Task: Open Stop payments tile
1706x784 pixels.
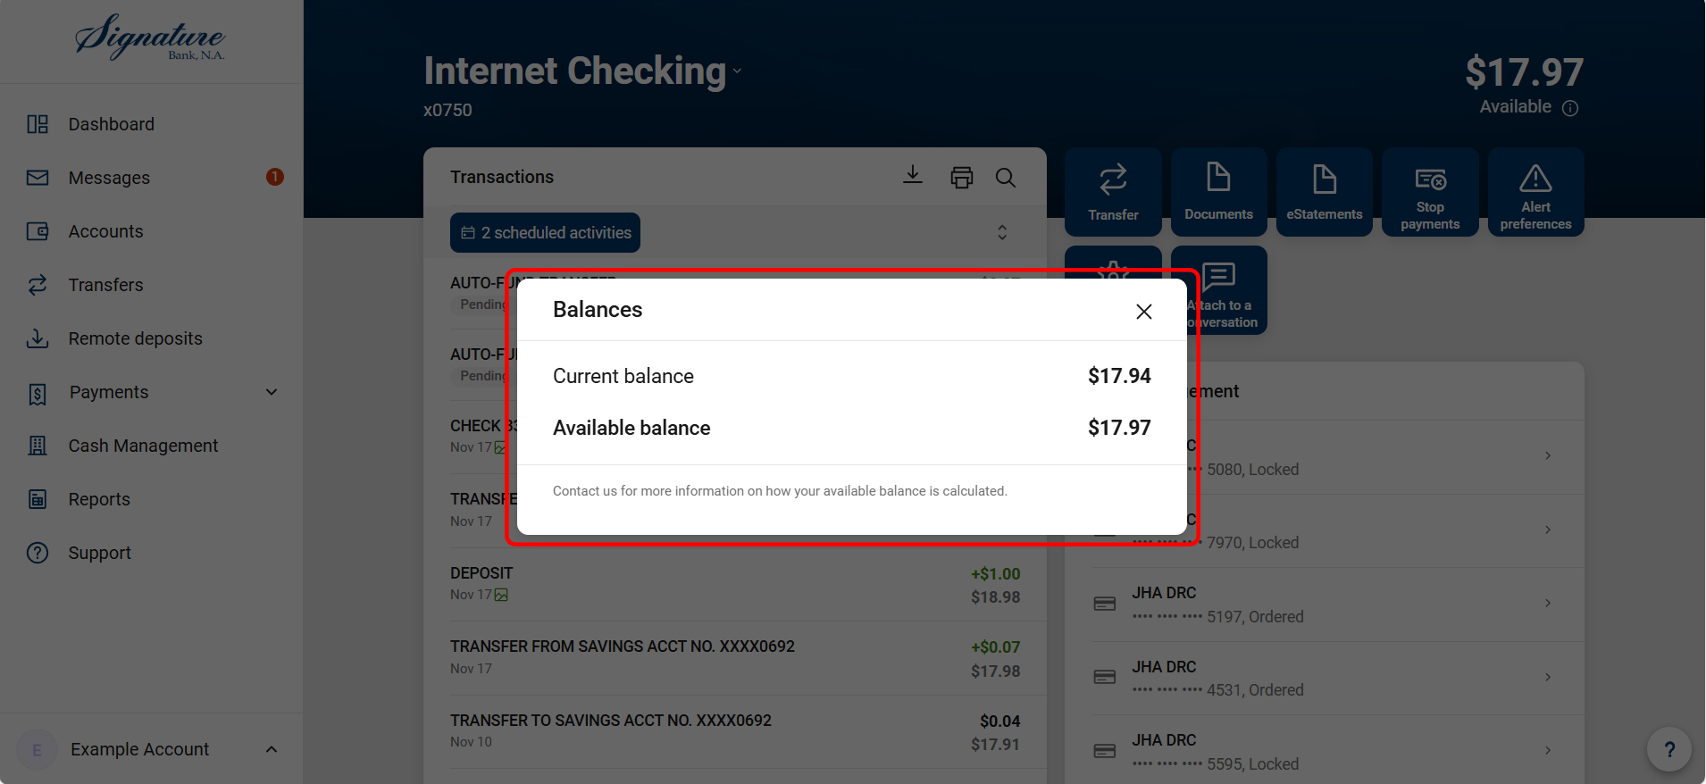Action: (1429, 192)
